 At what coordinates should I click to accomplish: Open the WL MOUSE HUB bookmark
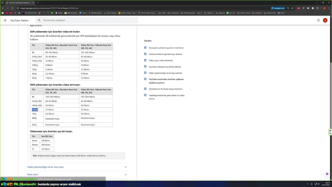(x=29, y=13)
